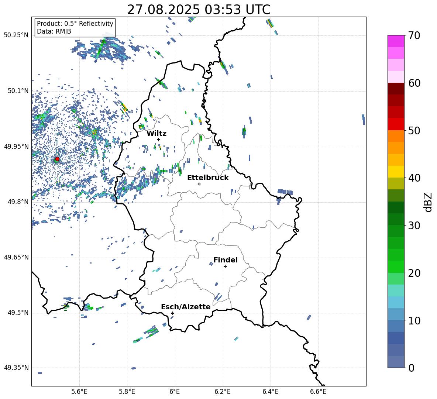Viewport: 437px width, 399px height.
Task: Click the 6.2°E longitude label
Action: point(223,392)
